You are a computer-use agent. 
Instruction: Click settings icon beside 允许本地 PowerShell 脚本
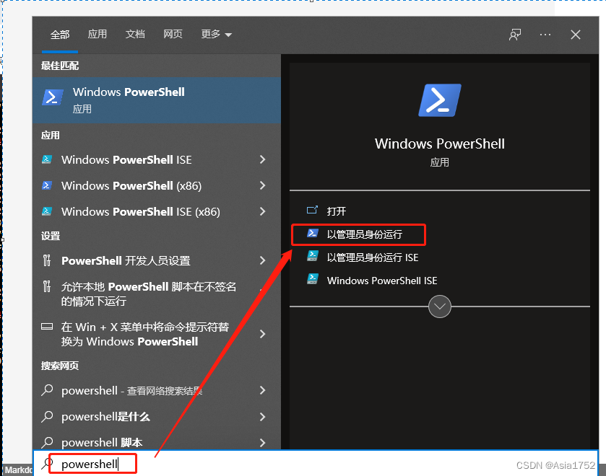coord(47,286)
